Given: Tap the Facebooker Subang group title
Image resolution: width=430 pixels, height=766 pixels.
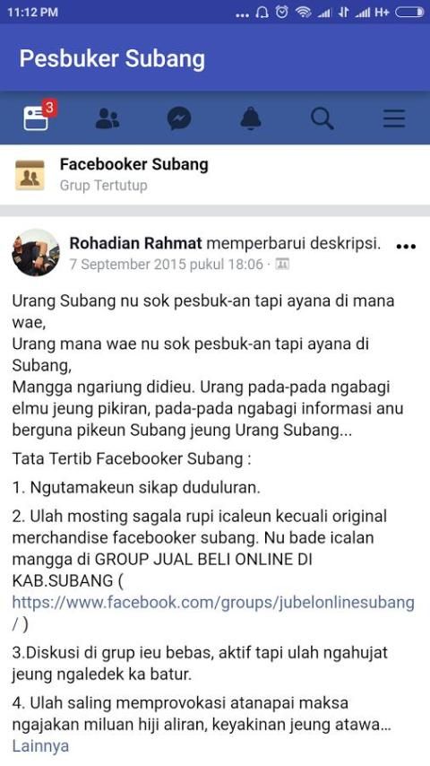Looking at the screenshot, I should coord(134,165).
